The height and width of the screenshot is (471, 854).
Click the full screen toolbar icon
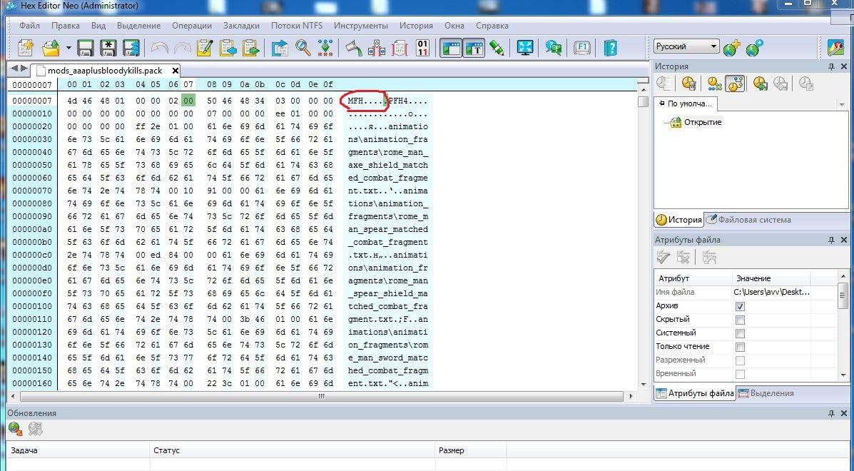click(x=525, y=48)
